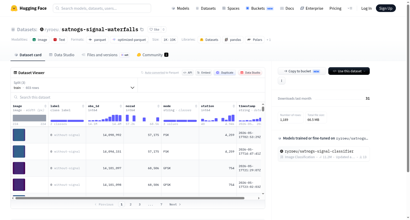Click the Hugging Face logo icon

pos(14,8)
